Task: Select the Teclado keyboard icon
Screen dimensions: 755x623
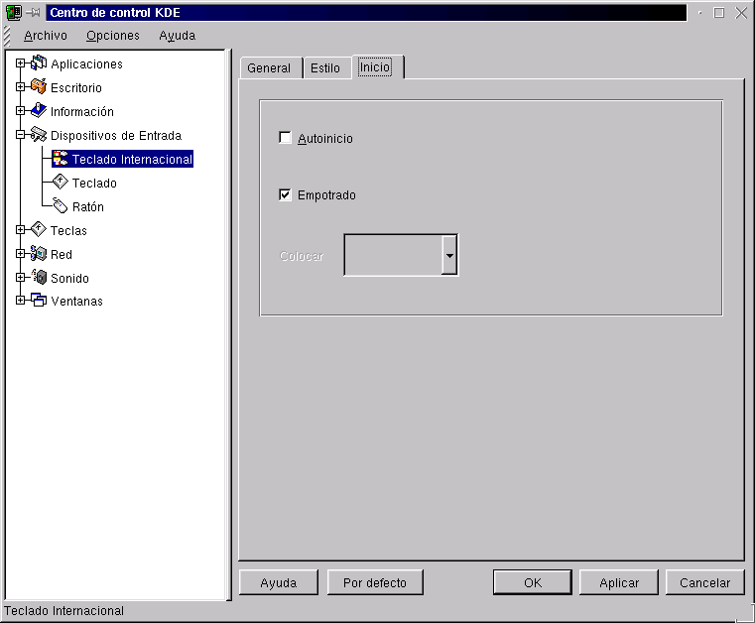Action: pos(61,183)
